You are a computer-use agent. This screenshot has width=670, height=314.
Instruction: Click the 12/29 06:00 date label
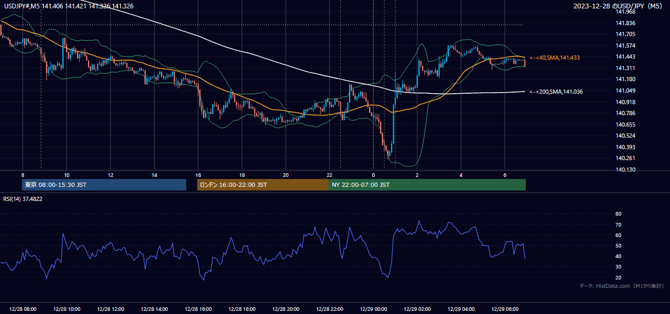pyautogui.click(x=504, y=309)
